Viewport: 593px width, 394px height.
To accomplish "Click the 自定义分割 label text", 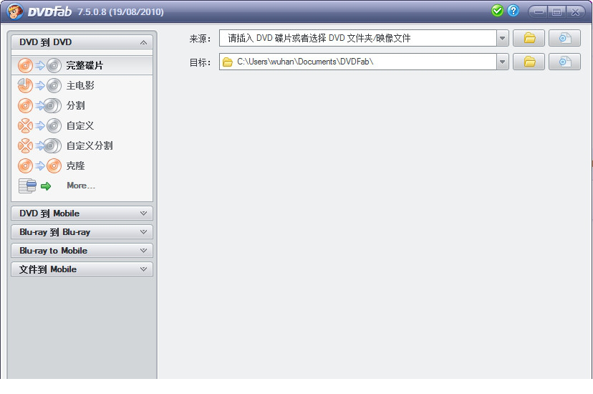I will pyautogui.click(x=90, y=145).
